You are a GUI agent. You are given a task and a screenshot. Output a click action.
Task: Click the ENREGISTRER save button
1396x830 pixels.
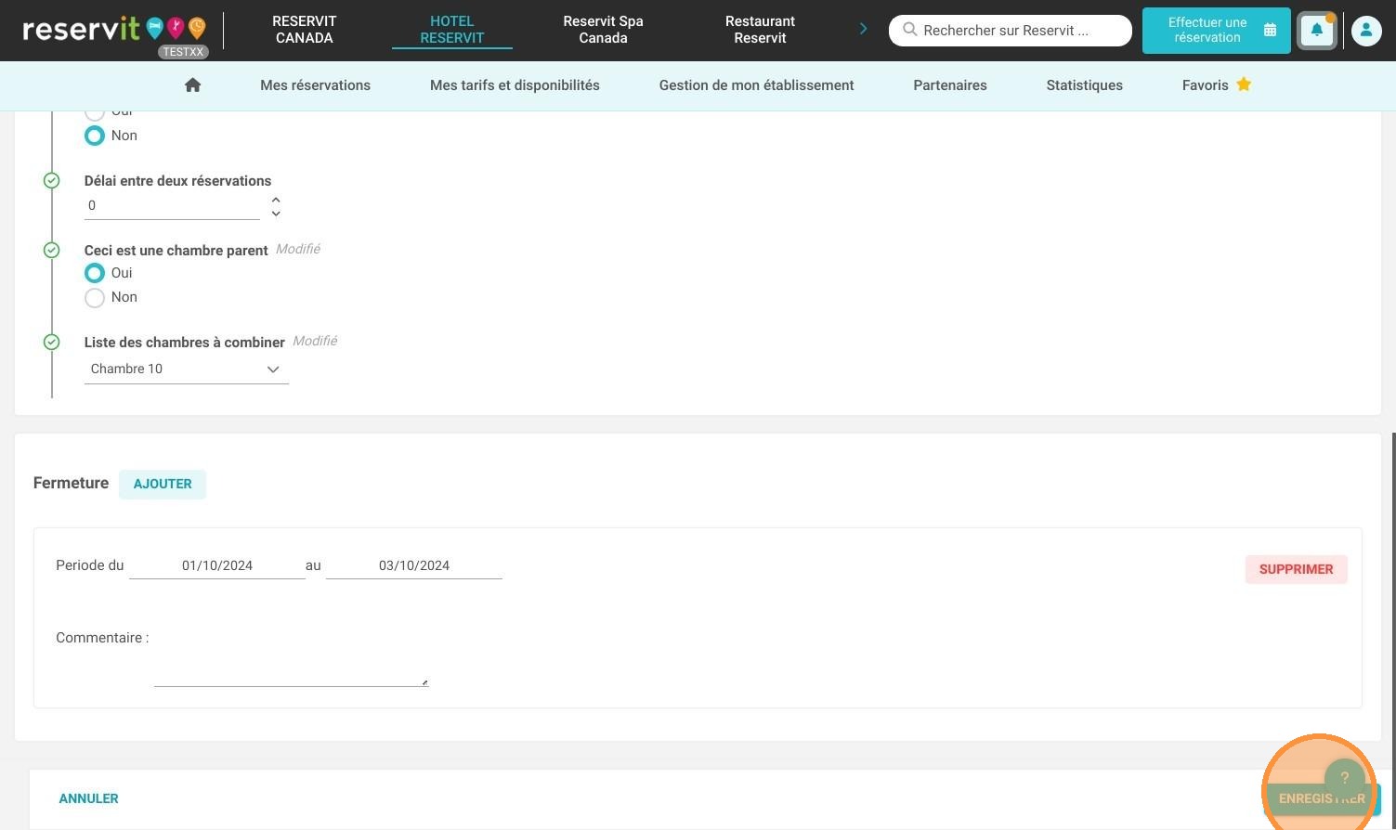click(x=1322, y=798)
